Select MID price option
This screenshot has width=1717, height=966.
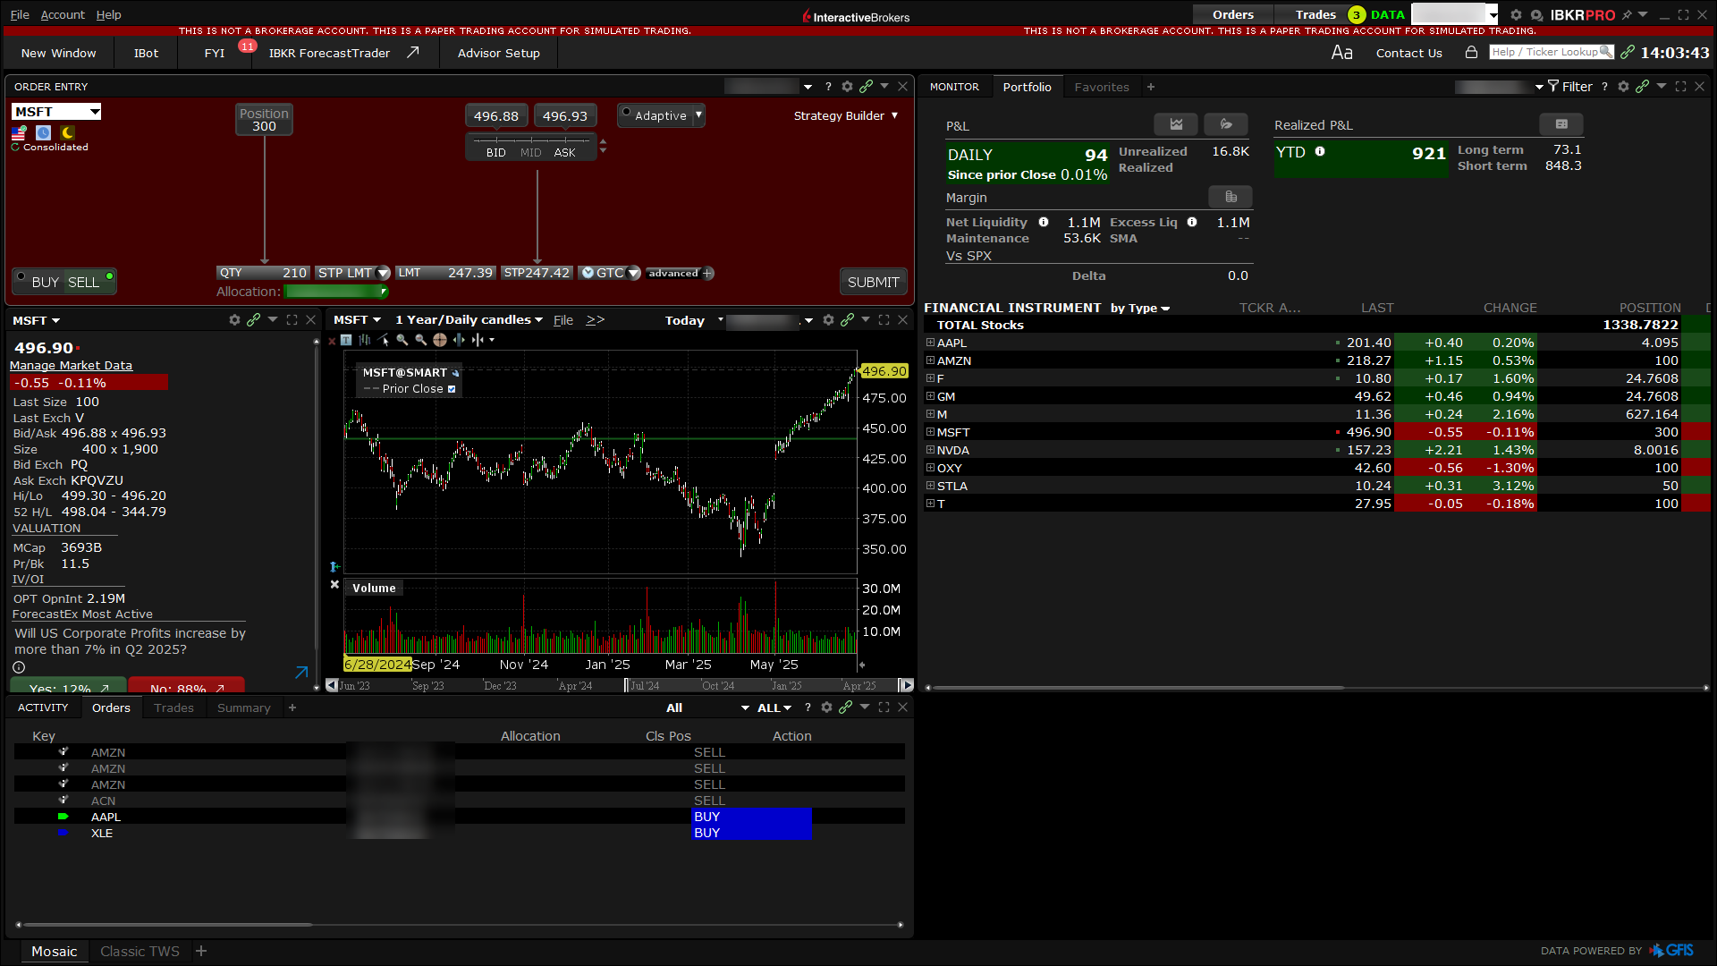531,153
